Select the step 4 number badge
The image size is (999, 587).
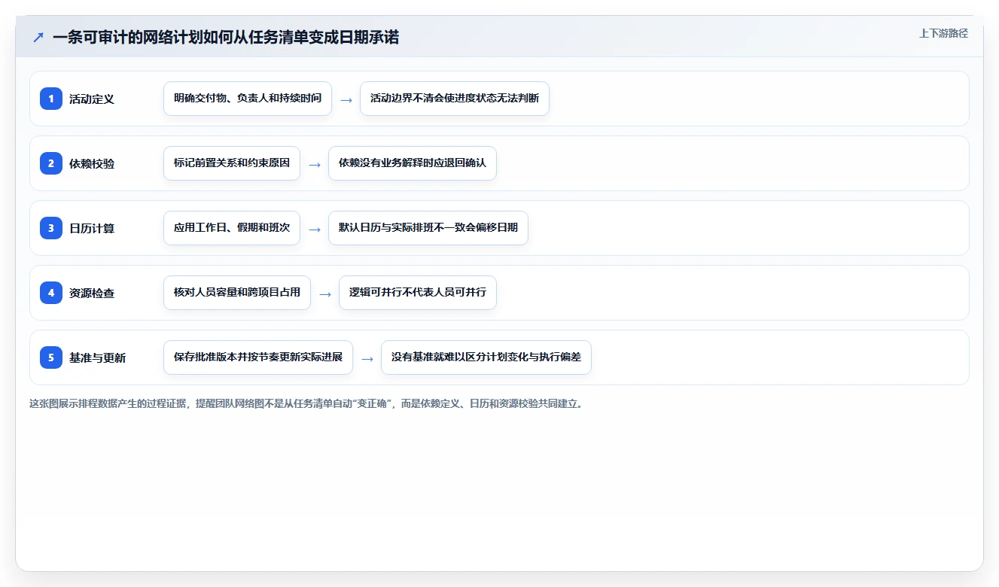click(x=51, y=293)
